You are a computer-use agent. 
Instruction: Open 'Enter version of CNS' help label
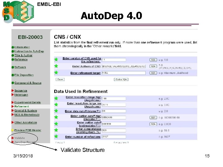(x=82, y=60)
